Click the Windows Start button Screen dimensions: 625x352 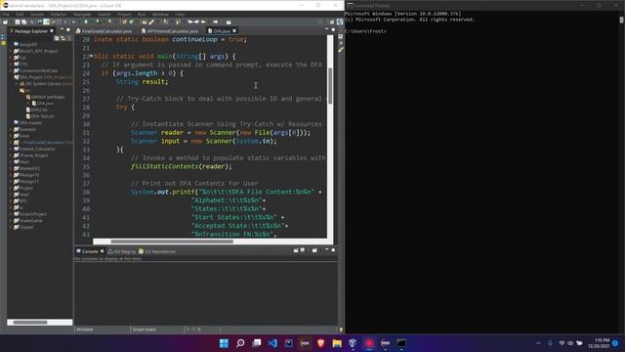point(224,343)
